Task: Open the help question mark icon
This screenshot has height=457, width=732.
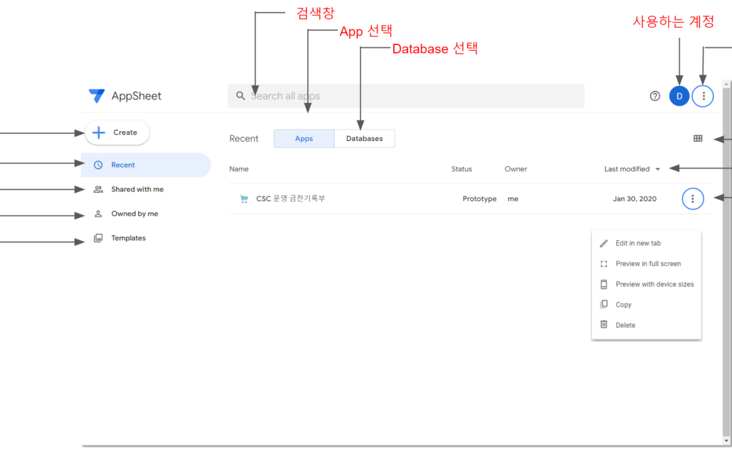Action: click(x=655, y=96)
